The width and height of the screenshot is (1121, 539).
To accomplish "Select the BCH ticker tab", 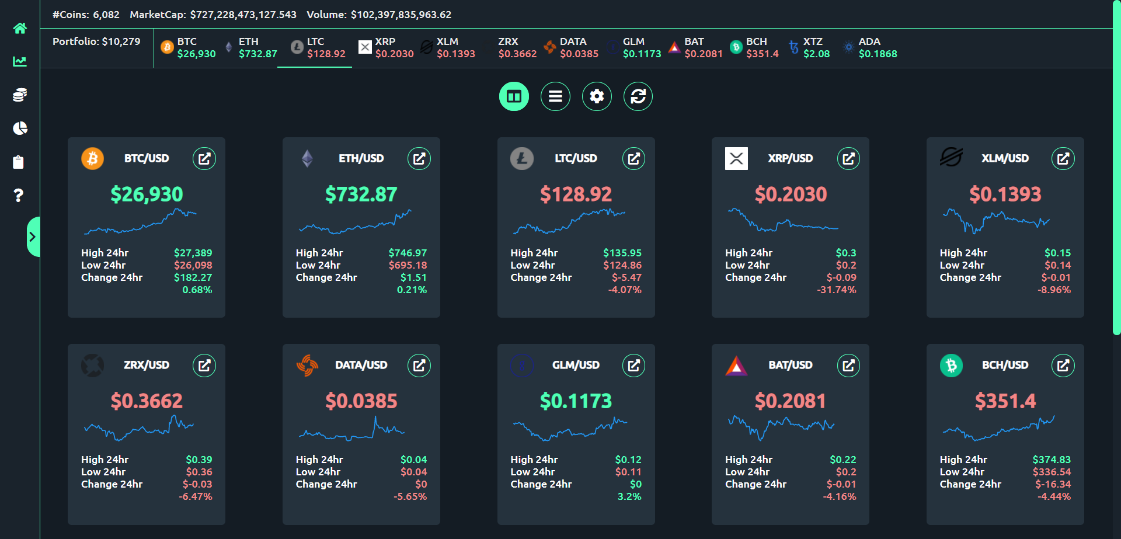I will [x=754, y=48].
